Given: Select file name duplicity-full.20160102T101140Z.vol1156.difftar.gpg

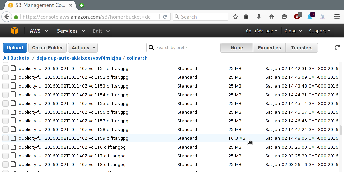Looking at the screenshot, I should [x=74, y=112].
